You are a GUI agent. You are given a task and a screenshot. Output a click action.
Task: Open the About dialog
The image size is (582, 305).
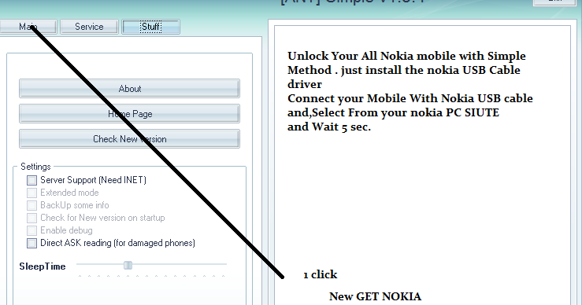point(129,89)
